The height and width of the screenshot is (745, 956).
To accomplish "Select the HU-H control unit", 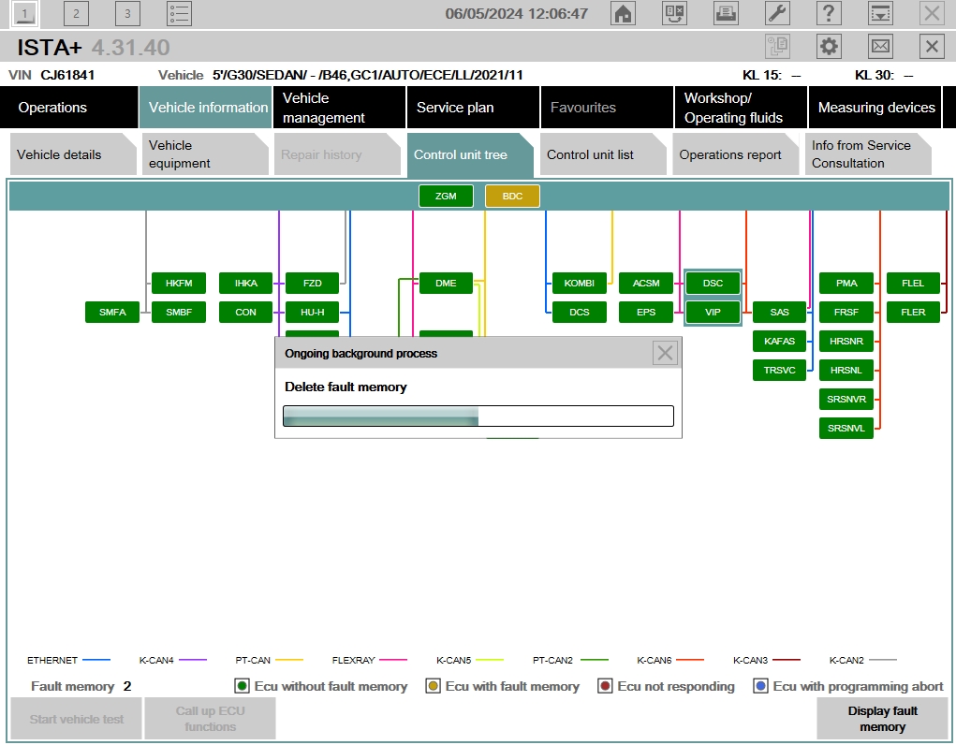I will click(x=312, y=313).
